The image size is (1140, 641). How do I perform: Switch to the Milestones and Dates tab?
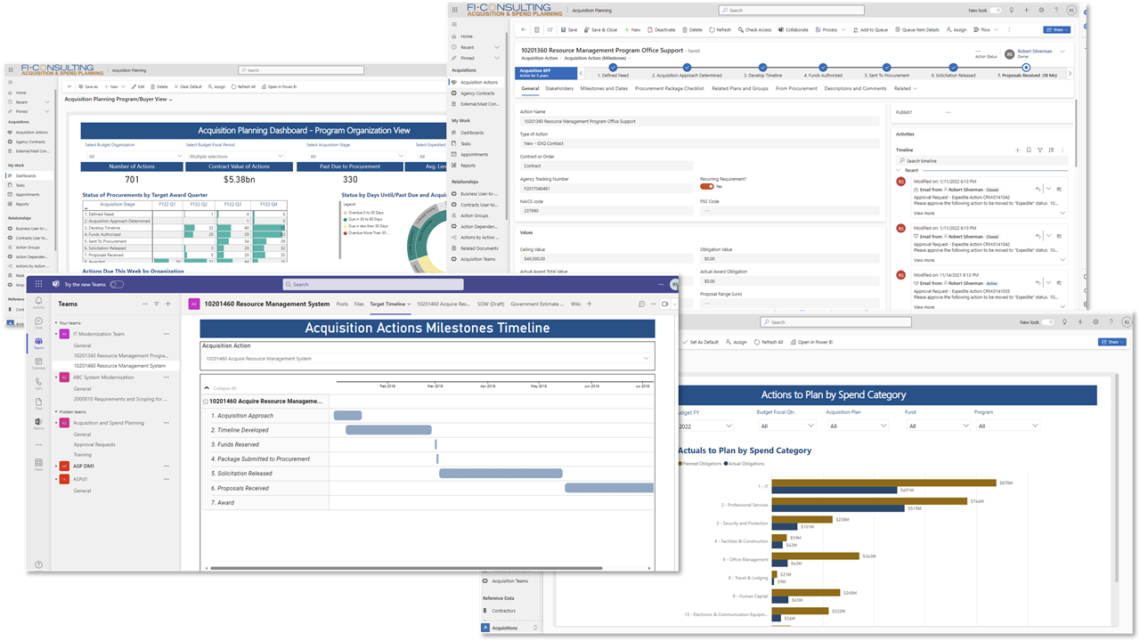coord(604,88)
